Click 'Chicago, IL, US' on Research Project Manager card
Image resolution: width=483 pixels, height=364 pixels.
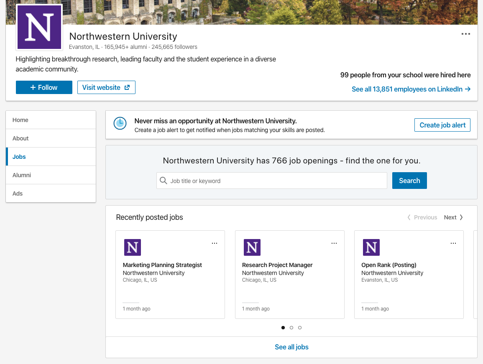click(259, 280)
